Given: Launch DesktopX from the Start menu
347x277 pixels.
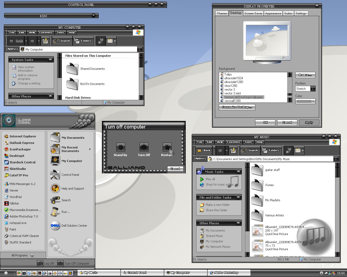Looking at the screenshot, I should pos(14,156).
